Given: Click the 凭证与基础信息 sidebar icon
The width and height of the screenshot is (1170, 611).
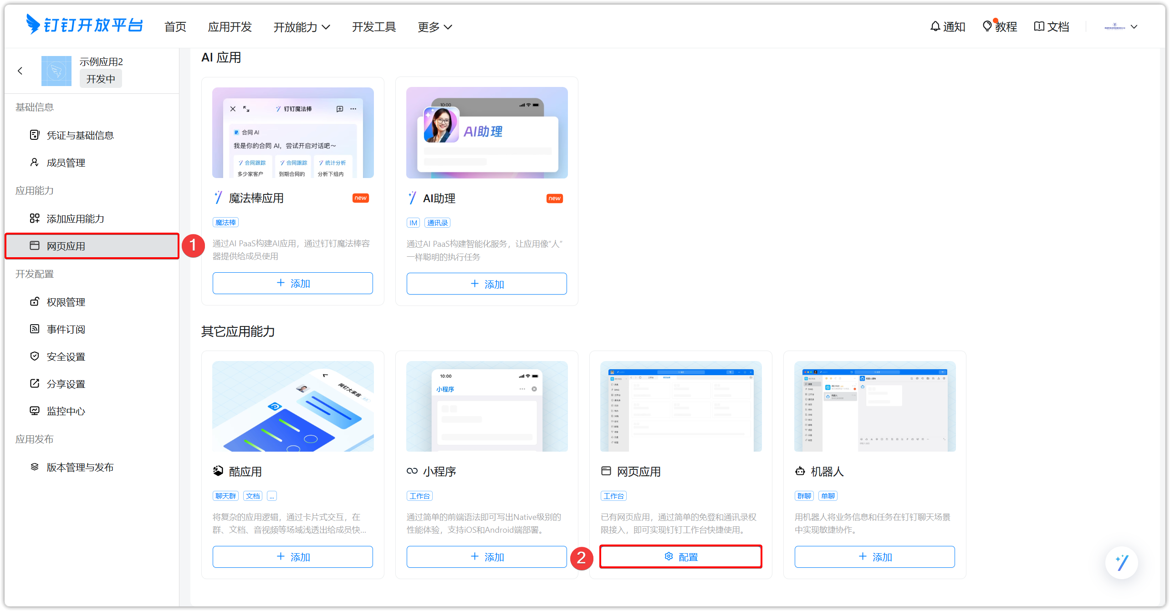Looking at the screenshot, I should tap(35, 135).
